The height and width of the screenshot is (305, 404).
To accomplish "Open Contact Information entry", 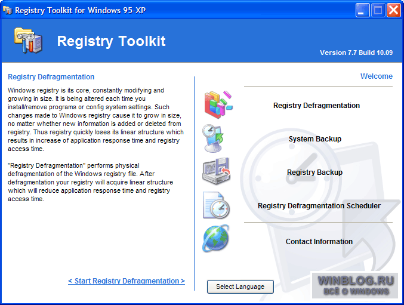I will (319, 241).
